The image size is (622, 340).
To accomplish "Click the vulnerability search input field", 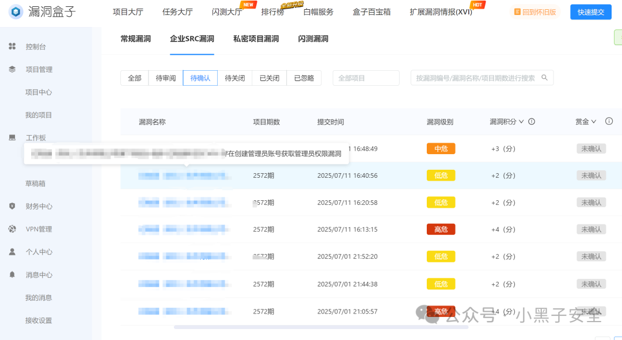I will coord(482,78).
